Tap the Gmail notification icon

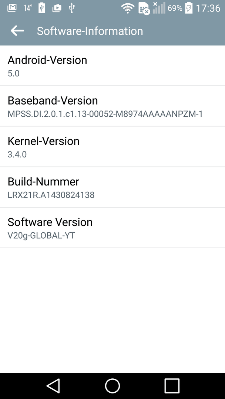[12, 8]
